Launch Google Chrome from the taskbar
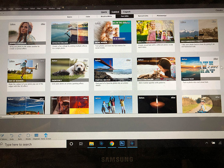 point(112,143)
